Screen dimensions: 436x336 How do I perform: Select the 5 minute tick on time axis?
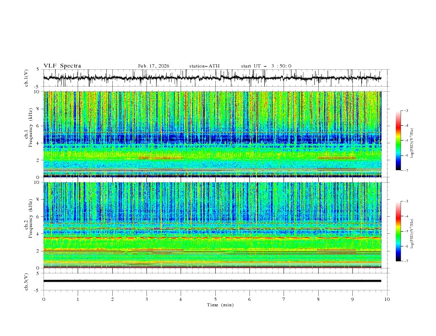[x=215, y=299]
